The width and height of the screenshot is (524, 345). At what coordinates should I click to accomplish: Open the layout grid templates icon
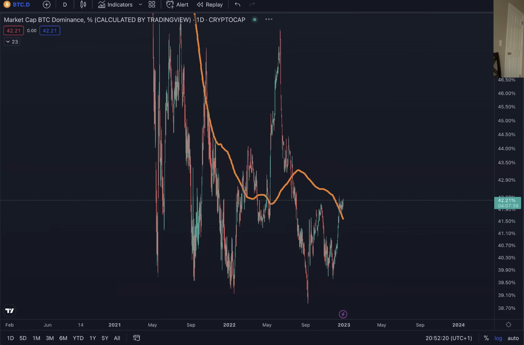click(x=152, y=5)
